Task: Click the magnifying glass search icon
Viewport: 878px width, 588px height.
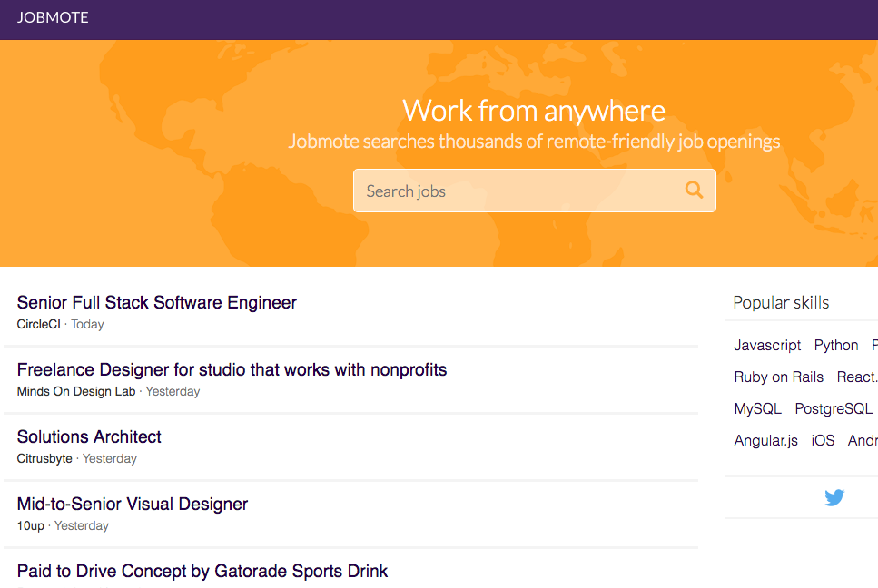Action: click(694, 191)
